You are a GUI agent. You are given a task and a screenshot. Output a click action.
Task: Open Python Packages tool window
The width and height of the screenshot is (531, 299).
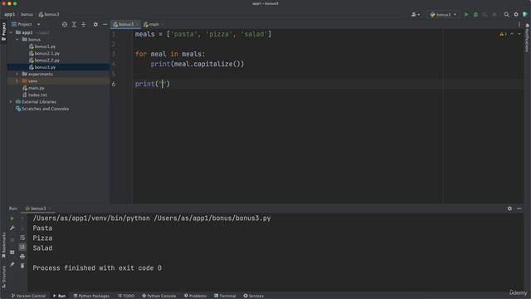91,296
